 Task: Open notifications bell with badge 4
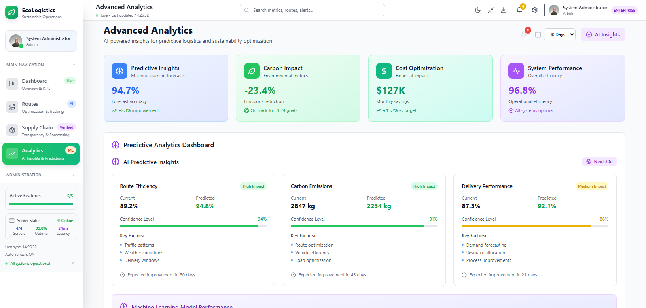pos(519,10)
